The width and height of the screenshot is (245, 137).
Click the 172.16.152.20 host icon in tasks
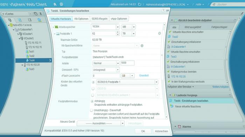tap(169, 76)
